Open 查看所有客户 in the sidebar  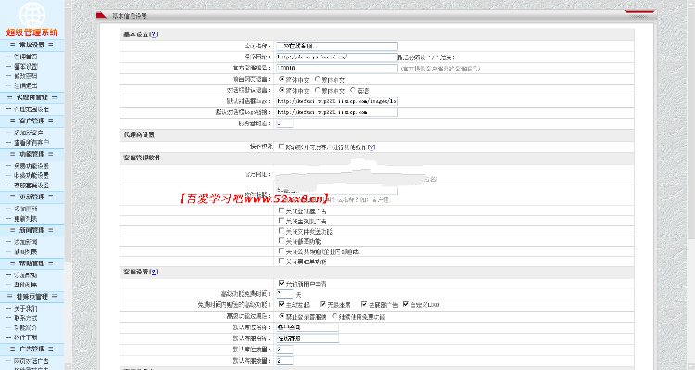click(x=32, y=143)
